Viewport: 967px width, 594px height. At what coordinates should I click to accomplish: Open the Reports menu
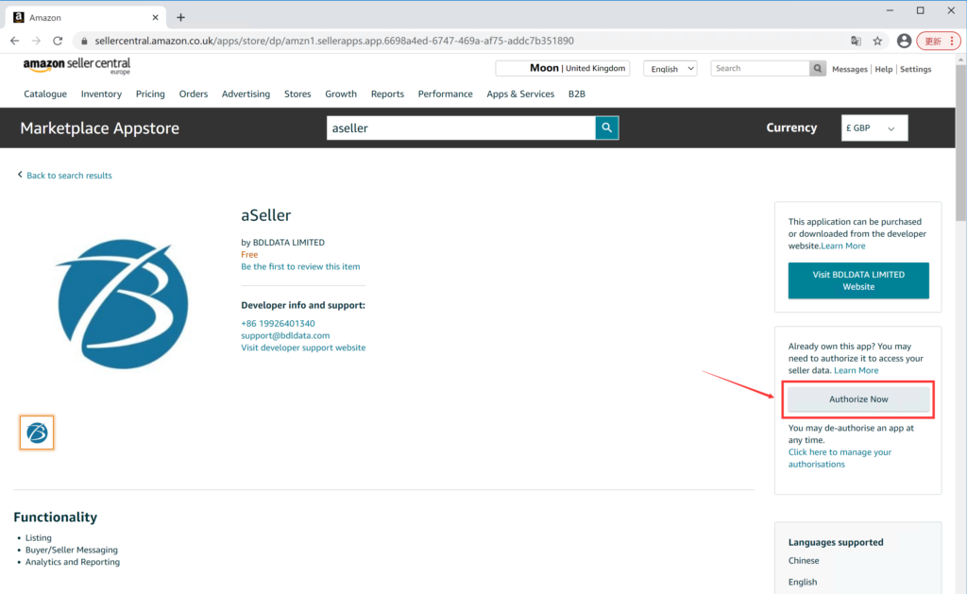[x=387, y=93]
